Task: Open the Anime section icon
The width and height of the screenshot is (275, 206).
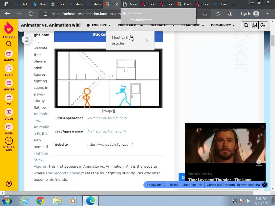Action: point(9,68)
